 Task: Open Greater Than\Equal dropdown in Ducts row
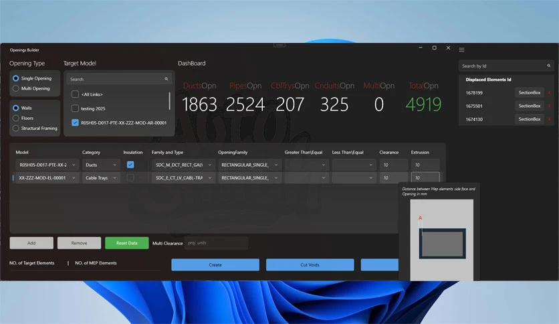[307, 165]
